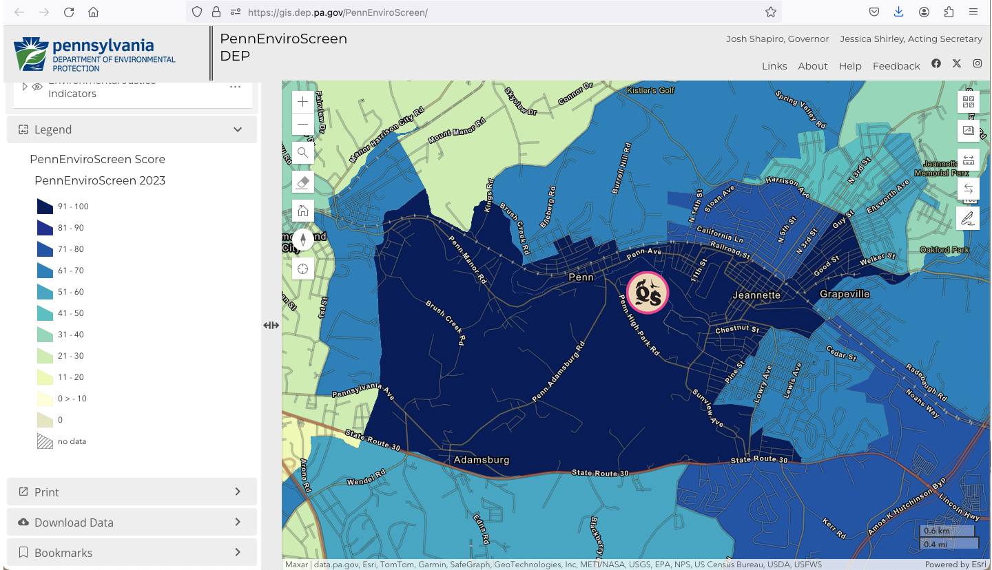Toggle Environmental Justice Indicators layer visibility
Screen dimensions: 992x570
37,87
